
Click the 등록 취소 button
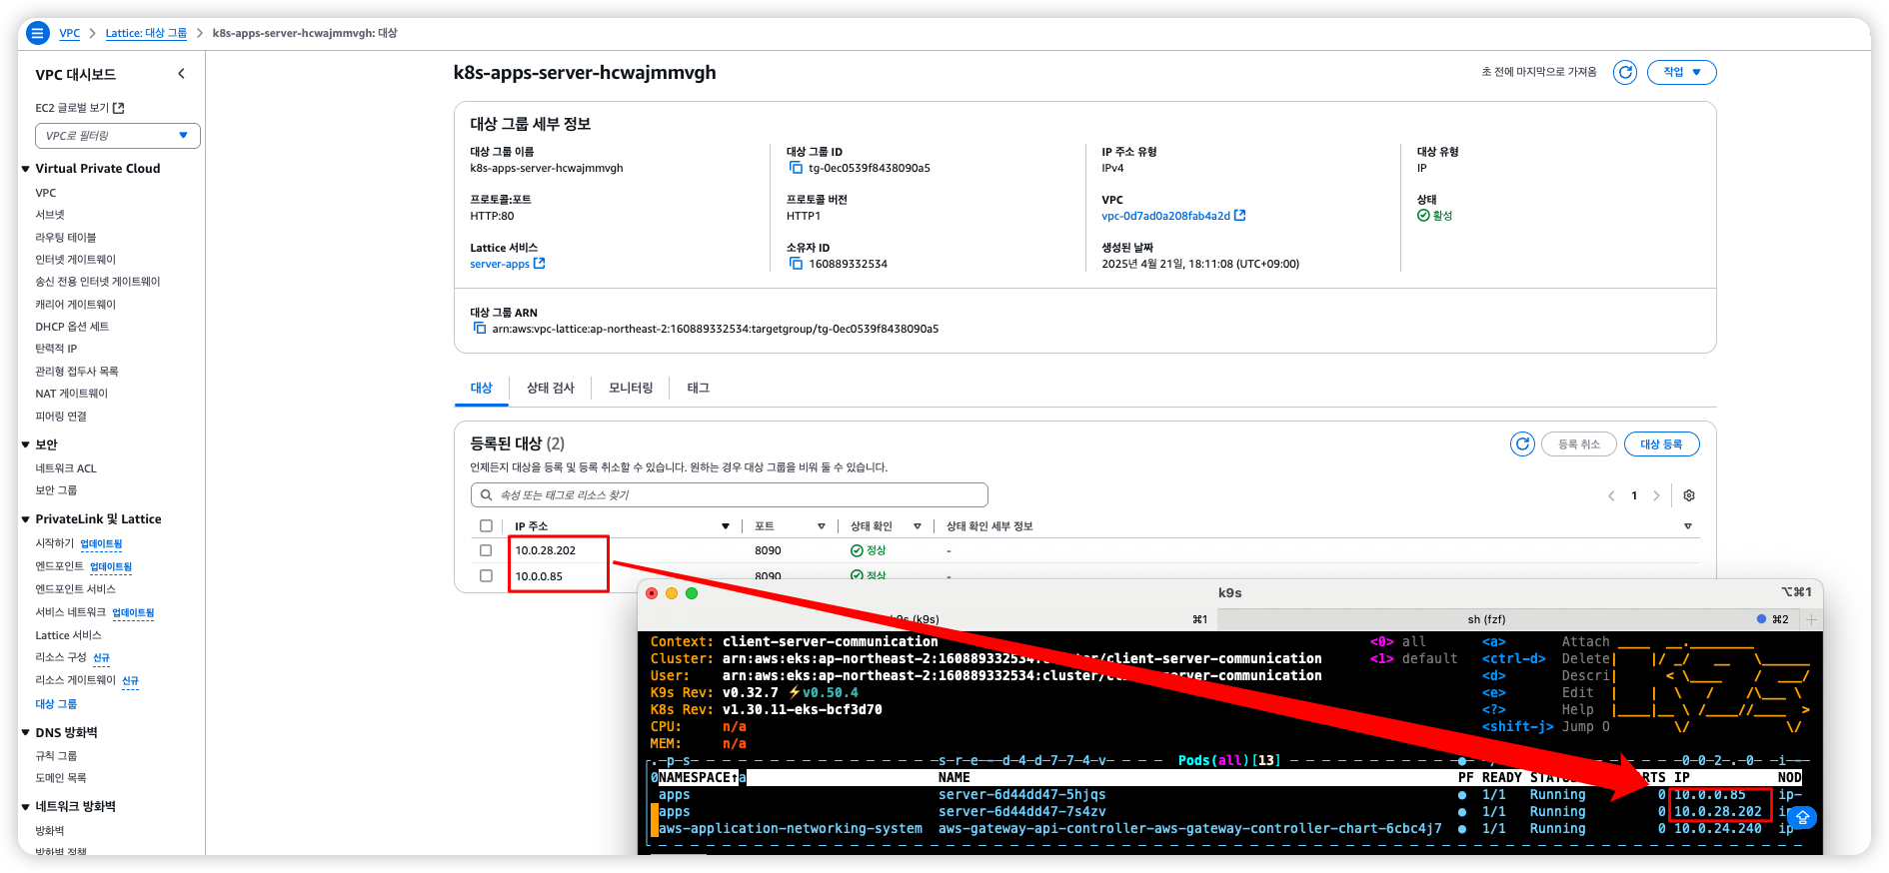point(1579,444)
